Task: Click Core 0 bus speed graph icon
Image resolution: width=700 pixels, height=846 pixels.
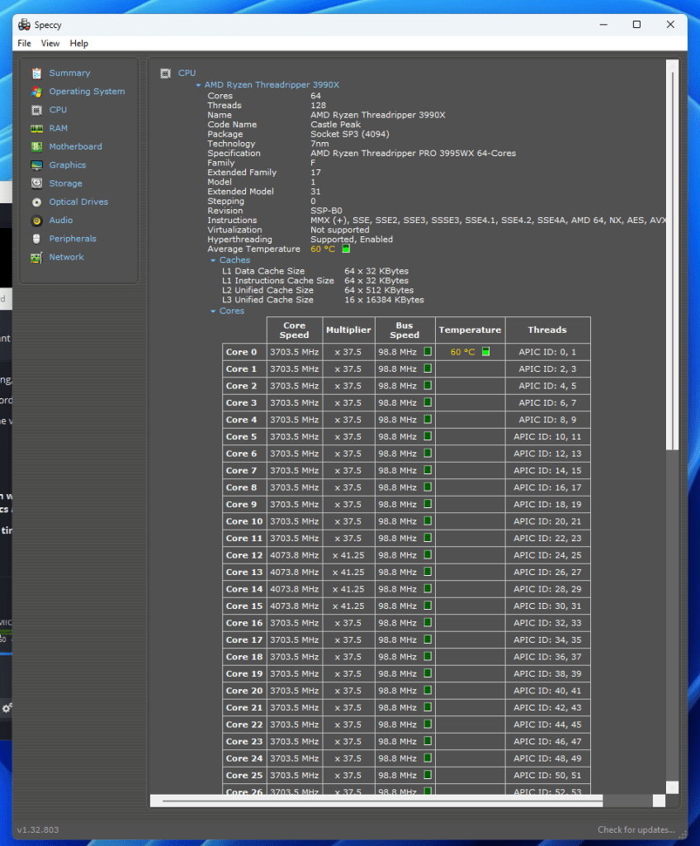Action: [x=428, y=352]
